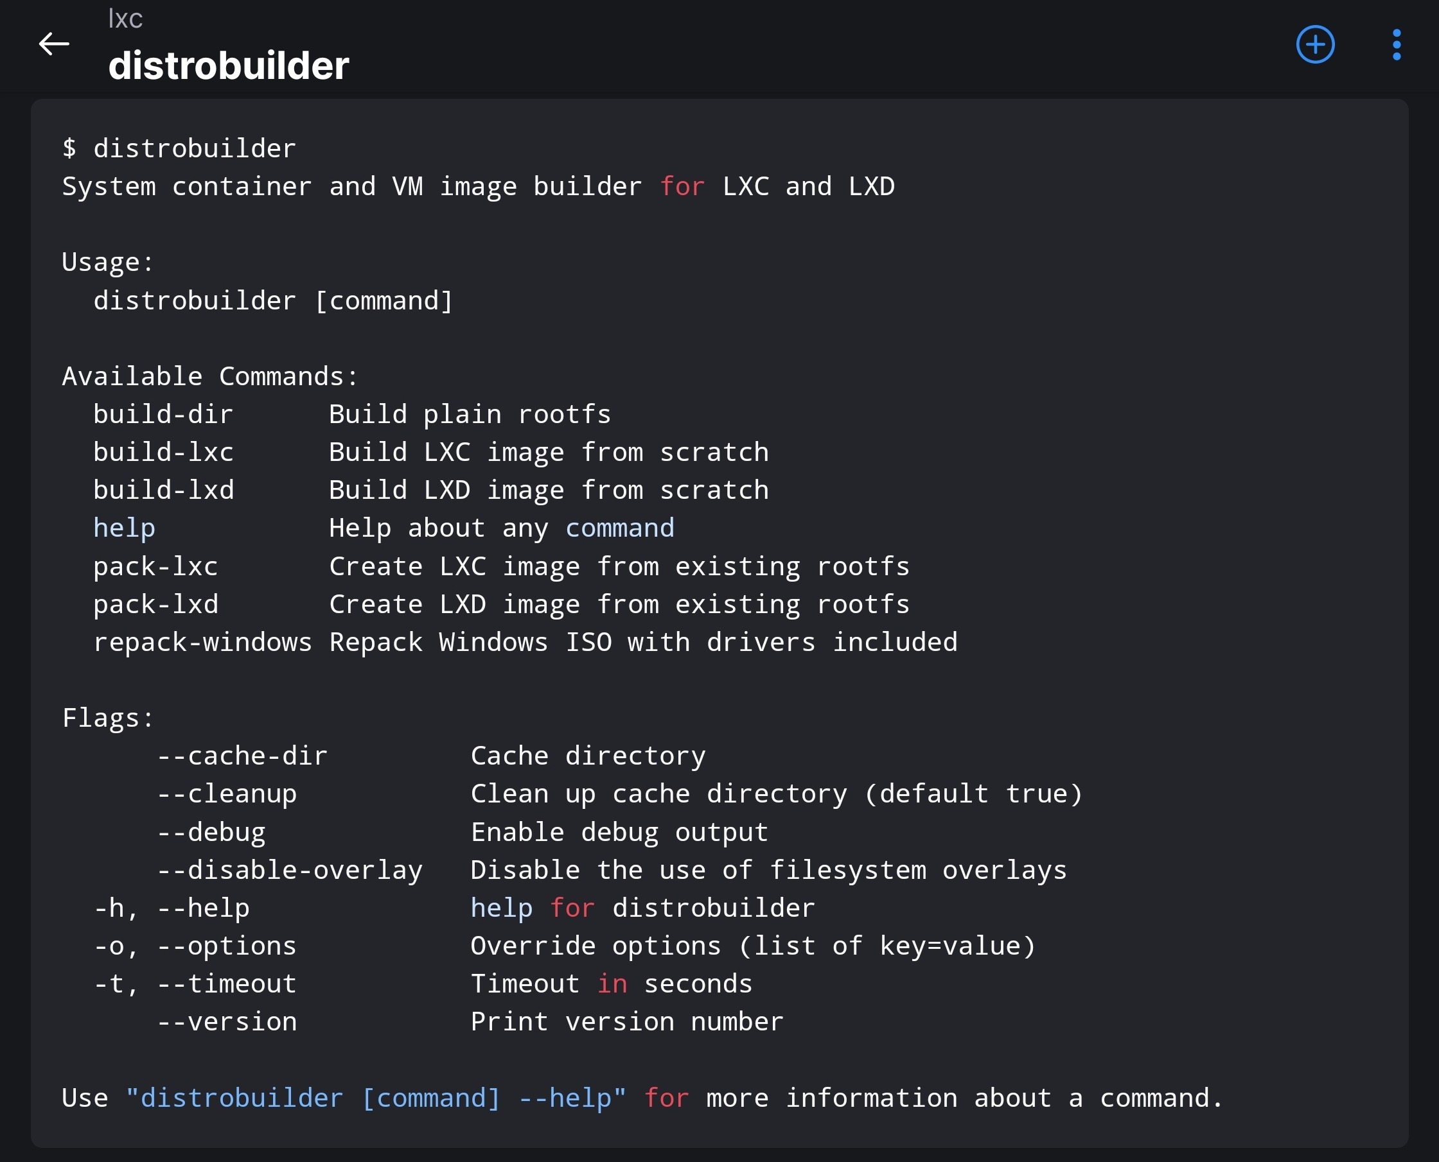The image size is (1439, 1162).
Task: Click the "build-dir" command name
Action: tap(163, 414)
